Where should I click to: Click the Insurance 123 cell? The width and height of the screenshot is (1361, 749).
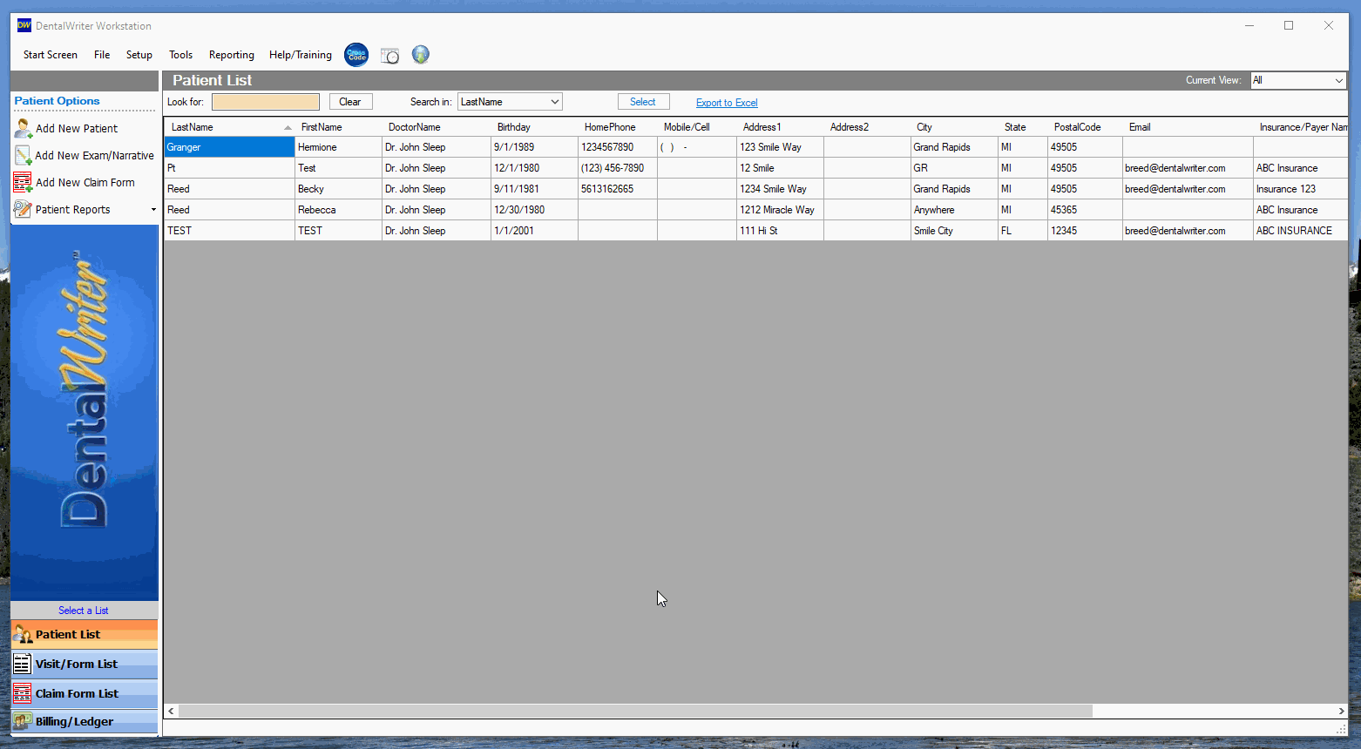pyautogui.click(x=1300, y=189)
